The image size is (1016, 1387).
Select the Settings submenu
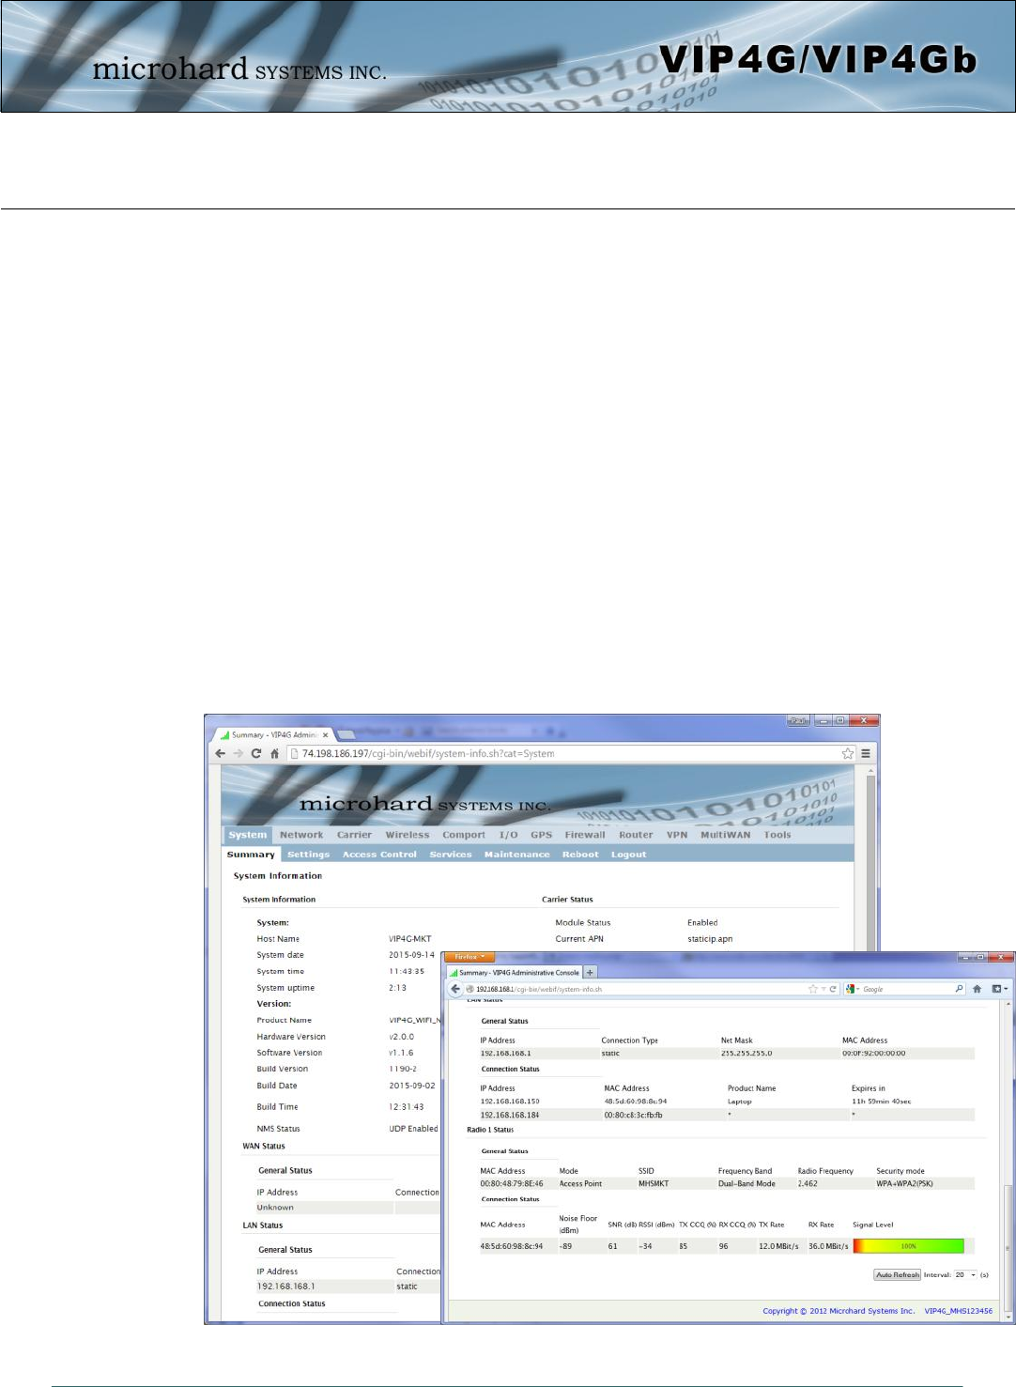(x=308, y=855)
